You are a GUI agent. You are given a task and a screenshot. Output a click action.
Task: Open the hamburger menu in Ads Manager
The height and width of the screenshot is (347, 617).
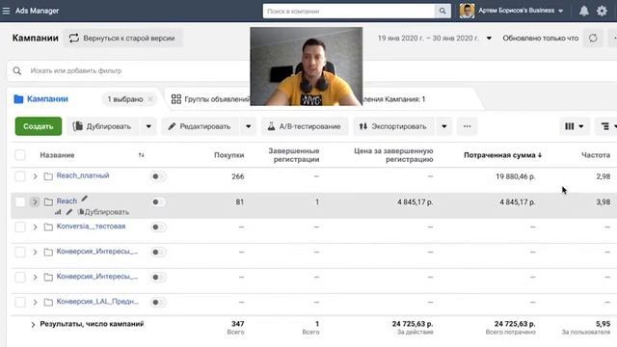coord(6,11)
